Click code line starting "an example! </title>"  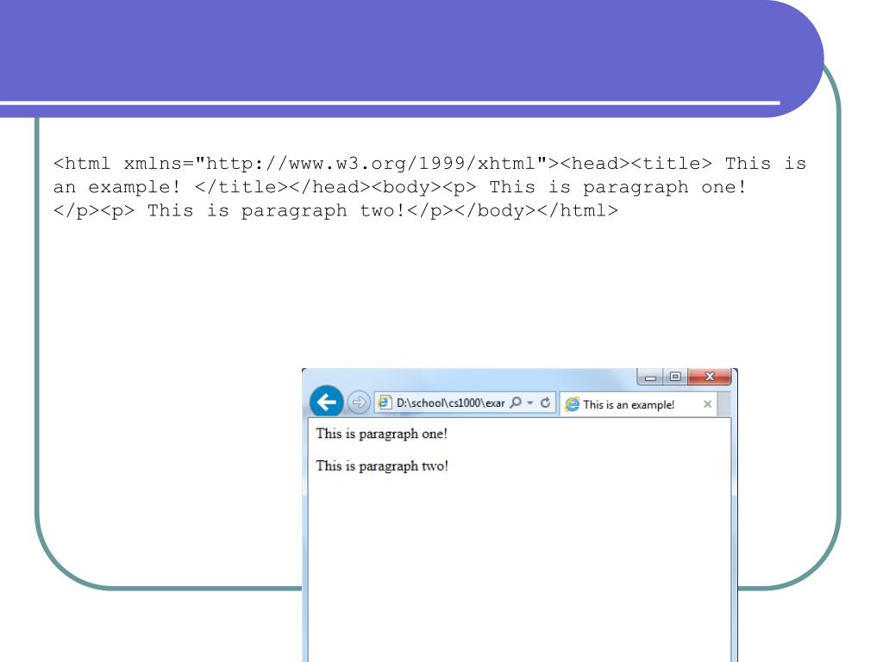coord(400,187)
